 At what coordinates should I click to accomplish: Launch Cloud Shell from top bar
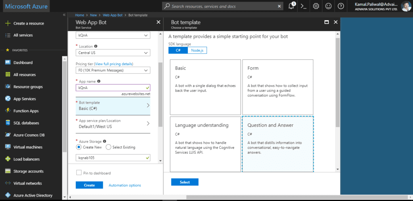tap(303, 6)
